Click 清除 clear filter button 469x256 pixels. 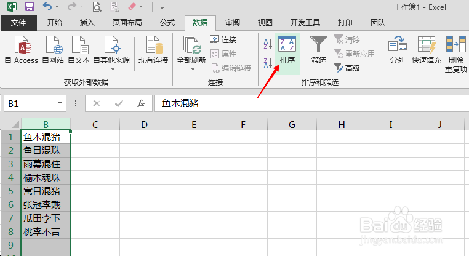pos(347,39)
